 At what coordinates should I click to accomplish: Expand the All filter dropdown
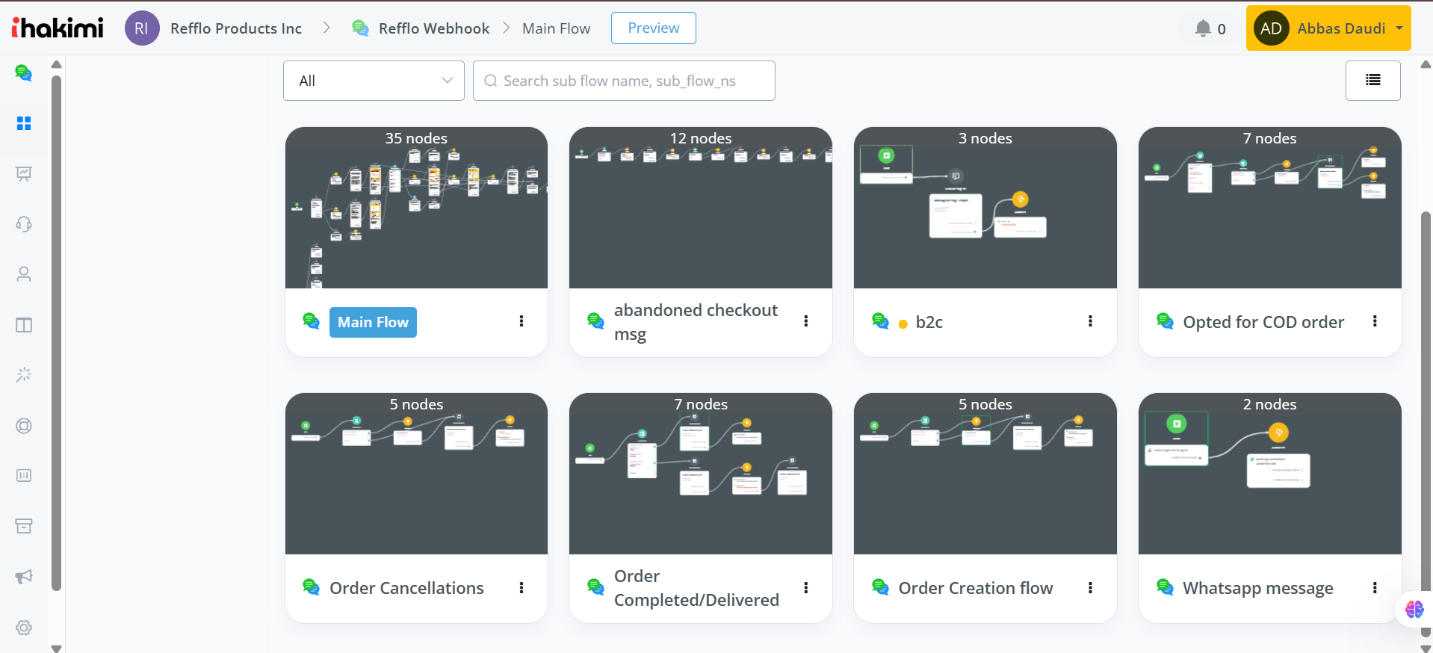tap(374, 81)
